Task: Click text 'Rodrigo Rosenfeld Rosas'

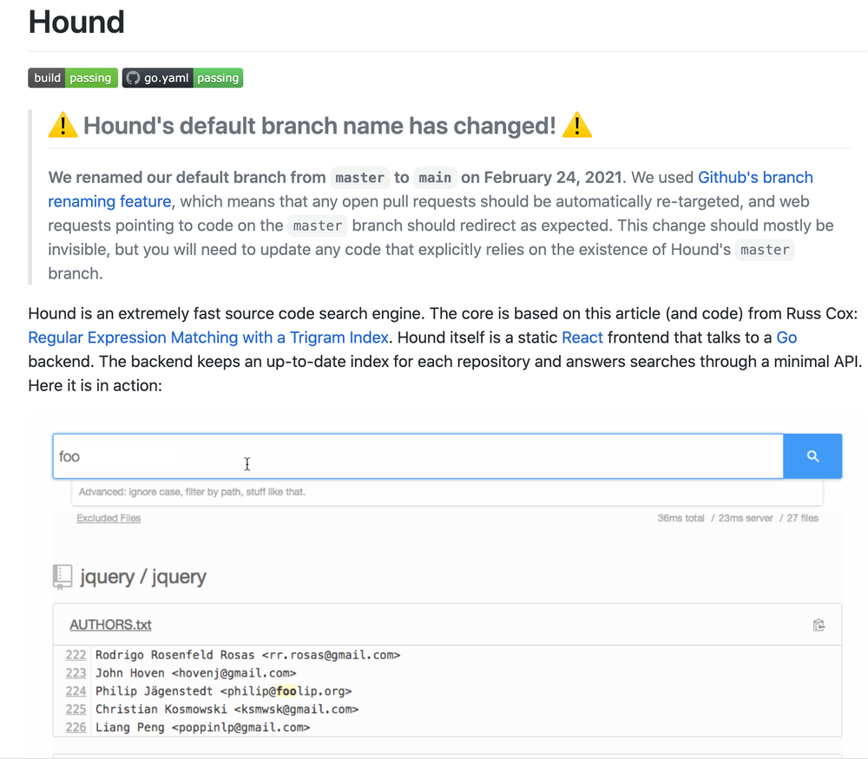Action: 175,655
